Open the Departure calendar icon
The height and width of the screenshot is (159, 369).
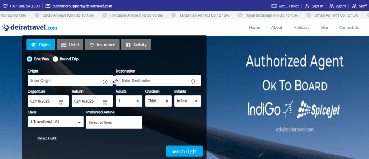pos(61,102)
